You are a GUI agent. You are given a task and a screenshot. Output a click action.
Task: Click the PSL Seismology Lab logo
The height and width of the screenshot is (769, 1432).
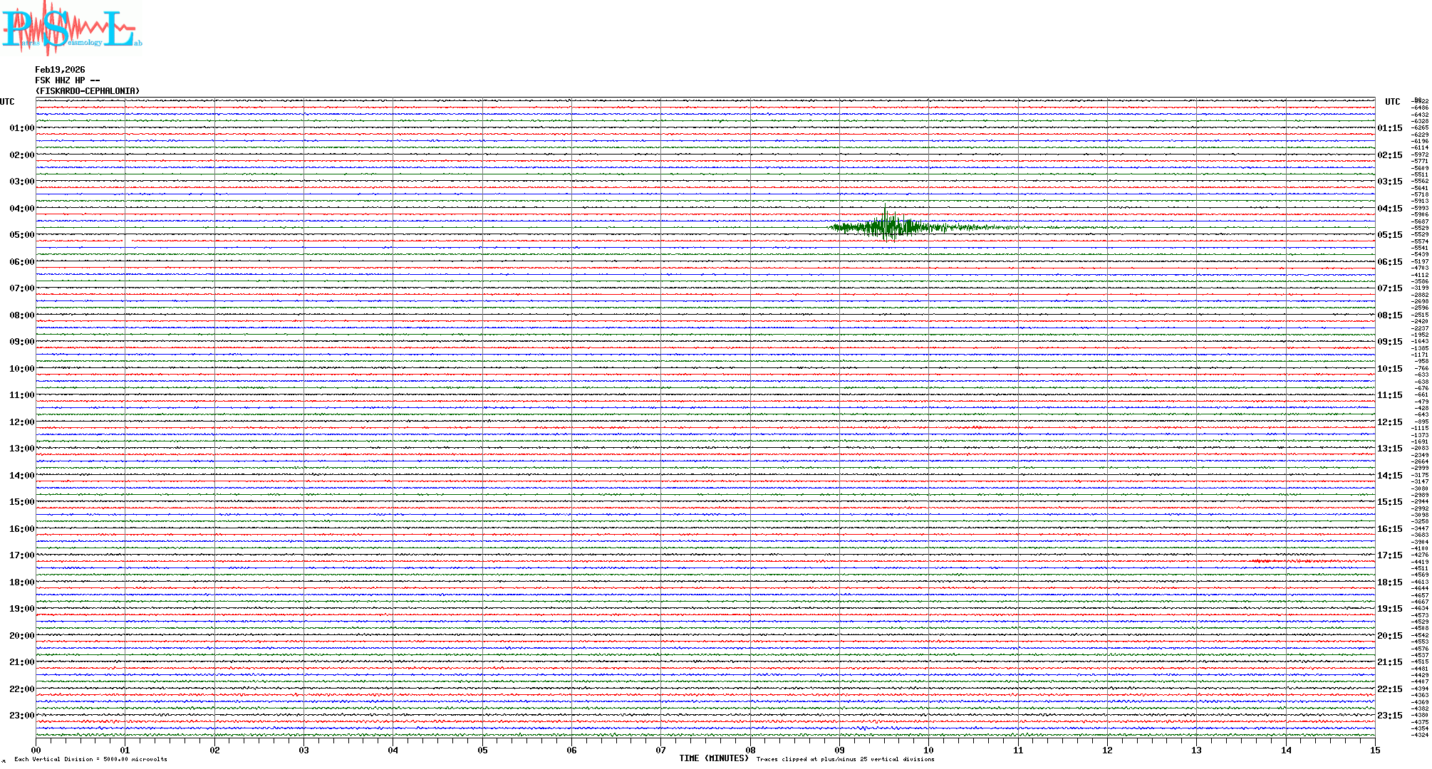tap(70, 28)
